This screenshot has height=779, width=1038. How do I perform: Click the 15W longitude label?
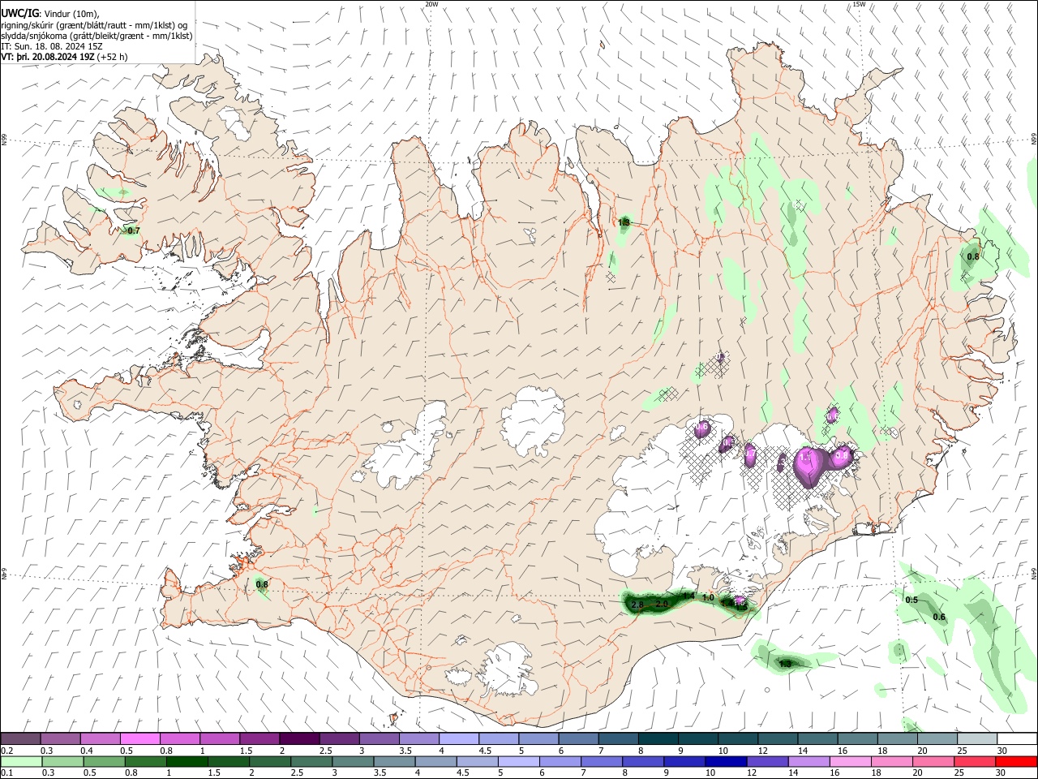(859, 4)
